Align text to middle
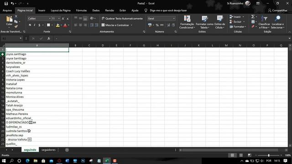 point(80,18)
